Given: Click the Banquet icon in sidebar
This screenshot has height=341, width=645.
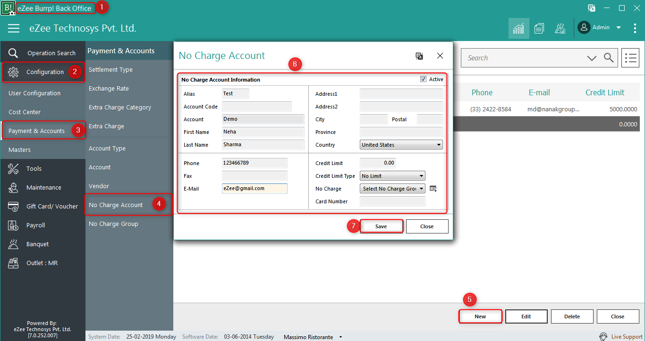Looking at the screenshot, I should (x=13, y=244).
